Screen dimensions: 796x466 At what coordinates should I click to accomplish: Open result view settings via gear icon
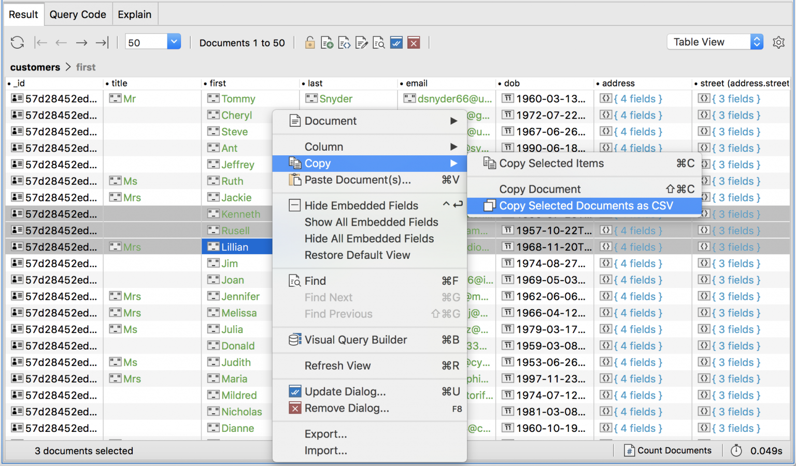[779, 42]
